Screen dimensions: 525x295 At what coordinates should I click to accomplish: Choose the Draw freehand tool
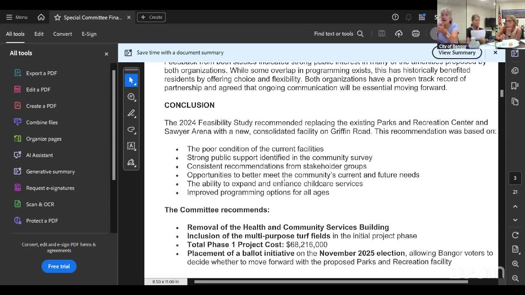point(131,129)
